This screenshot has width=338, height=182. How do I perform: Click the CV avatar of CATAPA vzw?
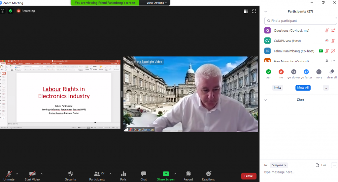click(267, 41)
